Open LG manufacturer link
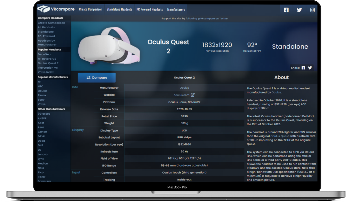This screenshot has height=204, width=349. click(x=39, y=150)
